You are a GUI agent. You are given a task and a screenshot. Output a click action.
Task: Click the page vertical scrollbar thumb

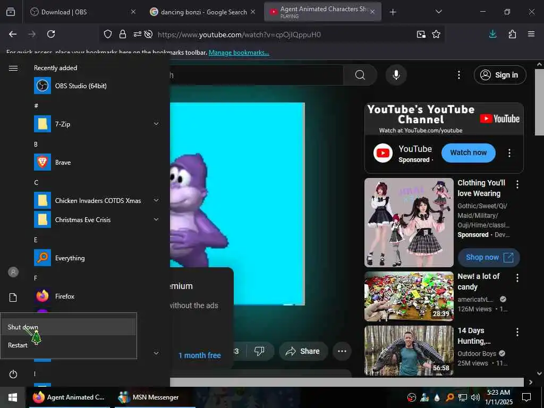(539, 102)
